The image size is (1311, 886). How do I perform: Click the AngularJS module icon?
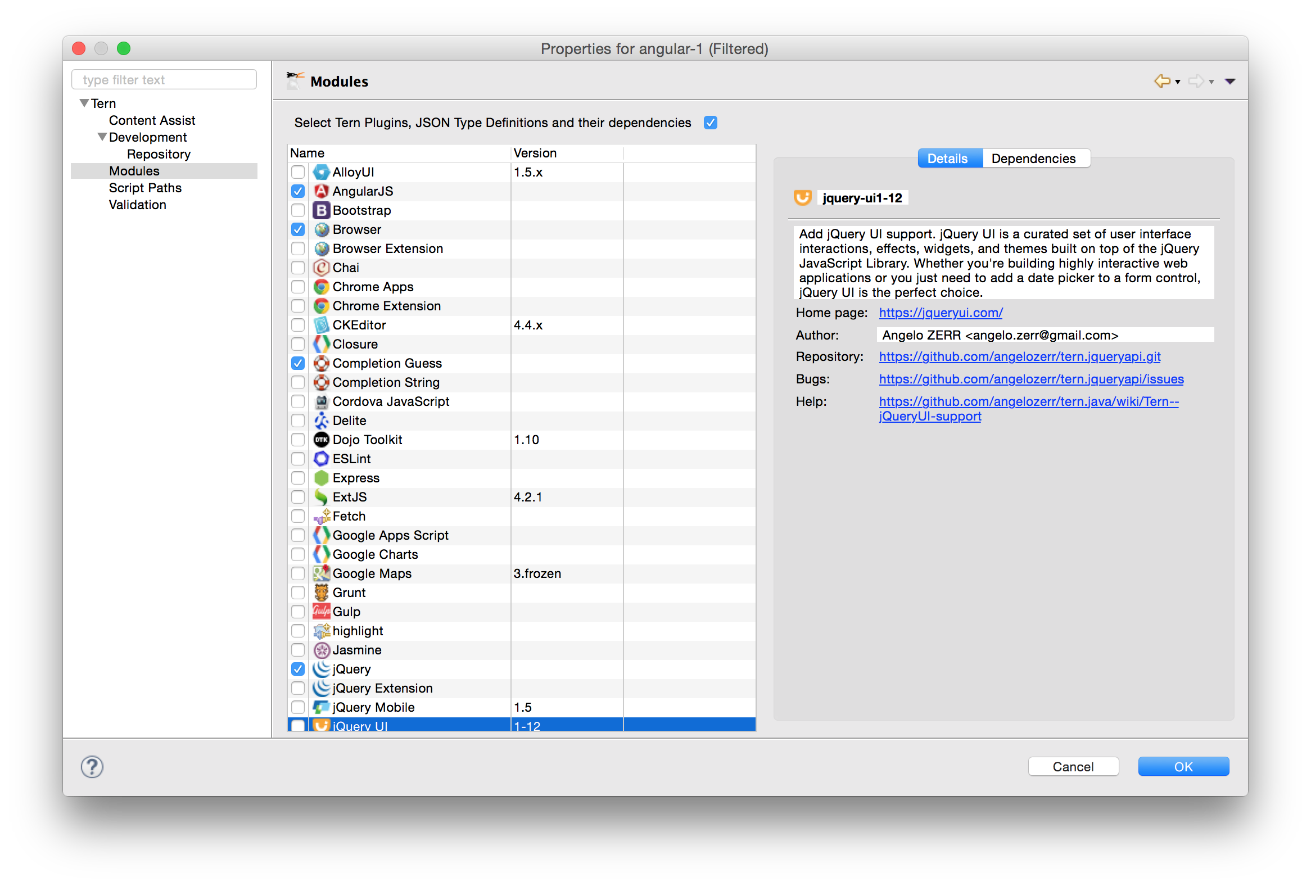(x=321, y=191)
